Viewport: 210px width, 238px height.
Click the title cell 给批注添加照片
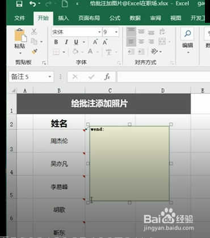tap(104, 104)
